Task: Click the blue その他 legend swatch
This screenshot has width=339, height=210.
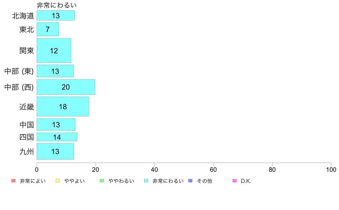Action: pyautogui.click(x=190, y=181)
